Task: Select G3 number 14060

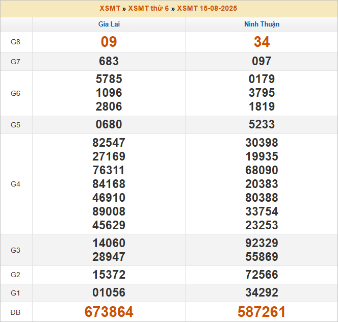Action: pos(109,243)
